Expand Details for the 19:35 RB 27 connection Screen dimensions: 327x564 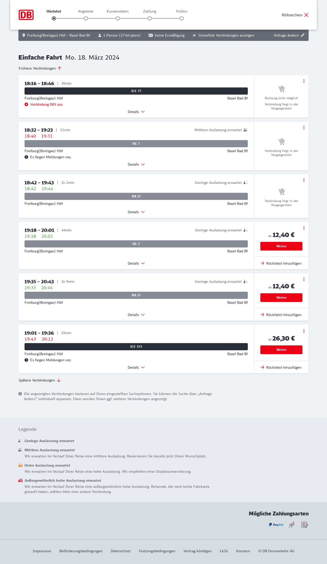[136, 315]
